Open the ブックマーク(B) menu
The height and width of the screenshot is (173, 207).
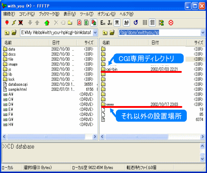pyautogui.click(x=49, y=14)
